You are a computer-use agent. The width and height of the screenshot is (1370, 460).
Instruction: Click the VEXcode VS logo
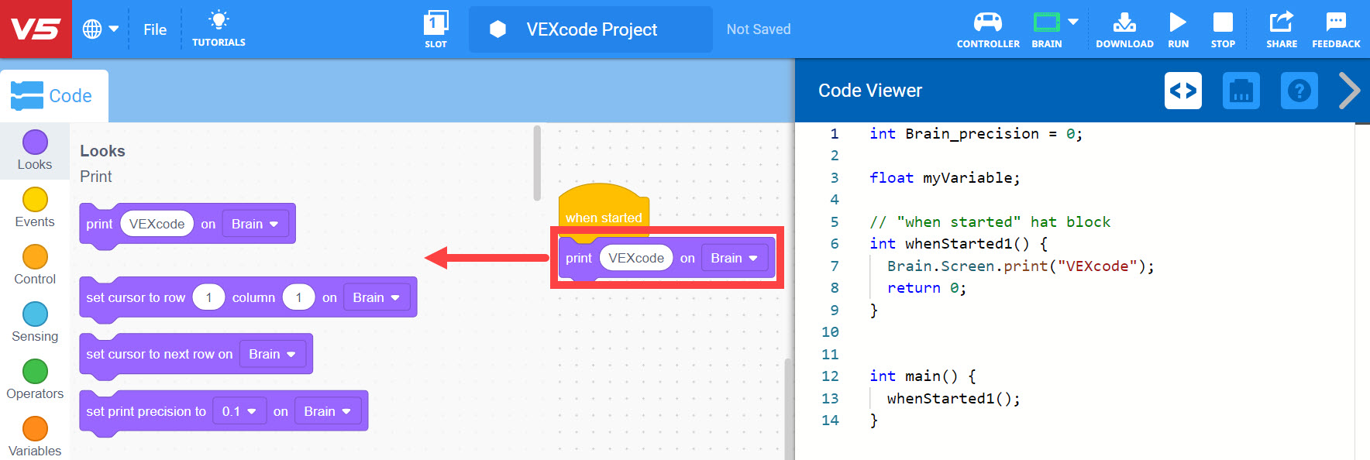click(36, 29)
